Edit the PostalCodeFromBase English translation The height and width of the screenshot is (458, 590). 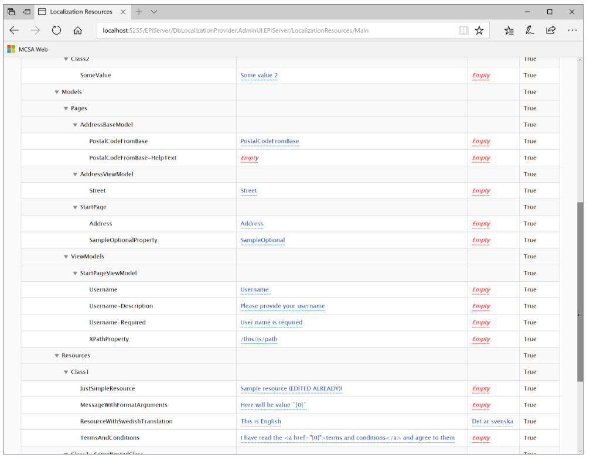click(270, 141)
